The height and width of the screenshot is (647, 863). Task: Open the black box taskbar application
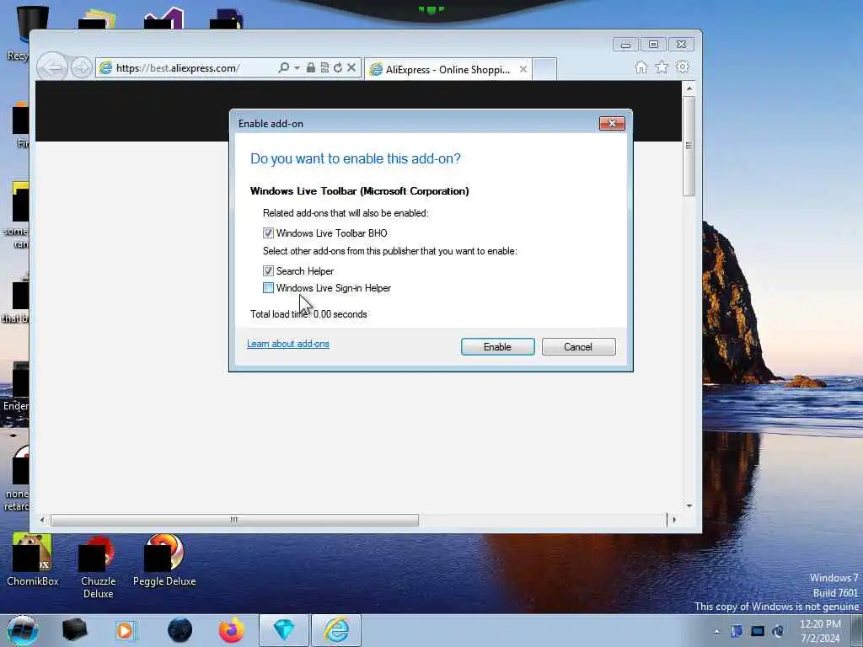[74, 630]
